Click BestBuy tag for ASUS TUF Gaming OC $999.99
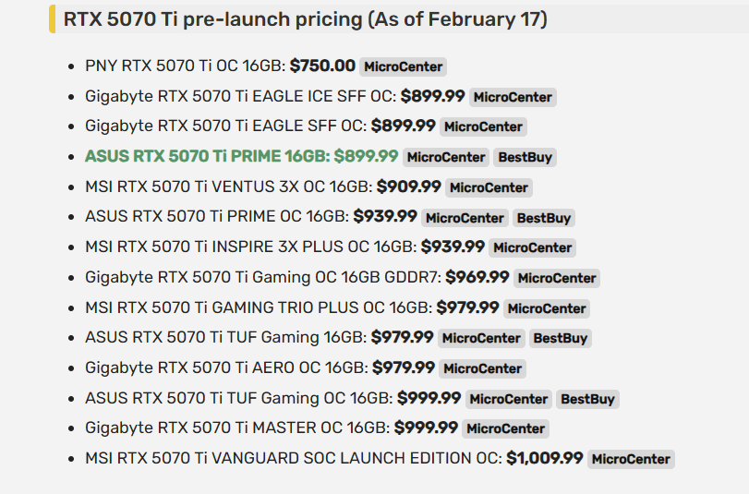This screenshot has width=749, height=494. 587,399
